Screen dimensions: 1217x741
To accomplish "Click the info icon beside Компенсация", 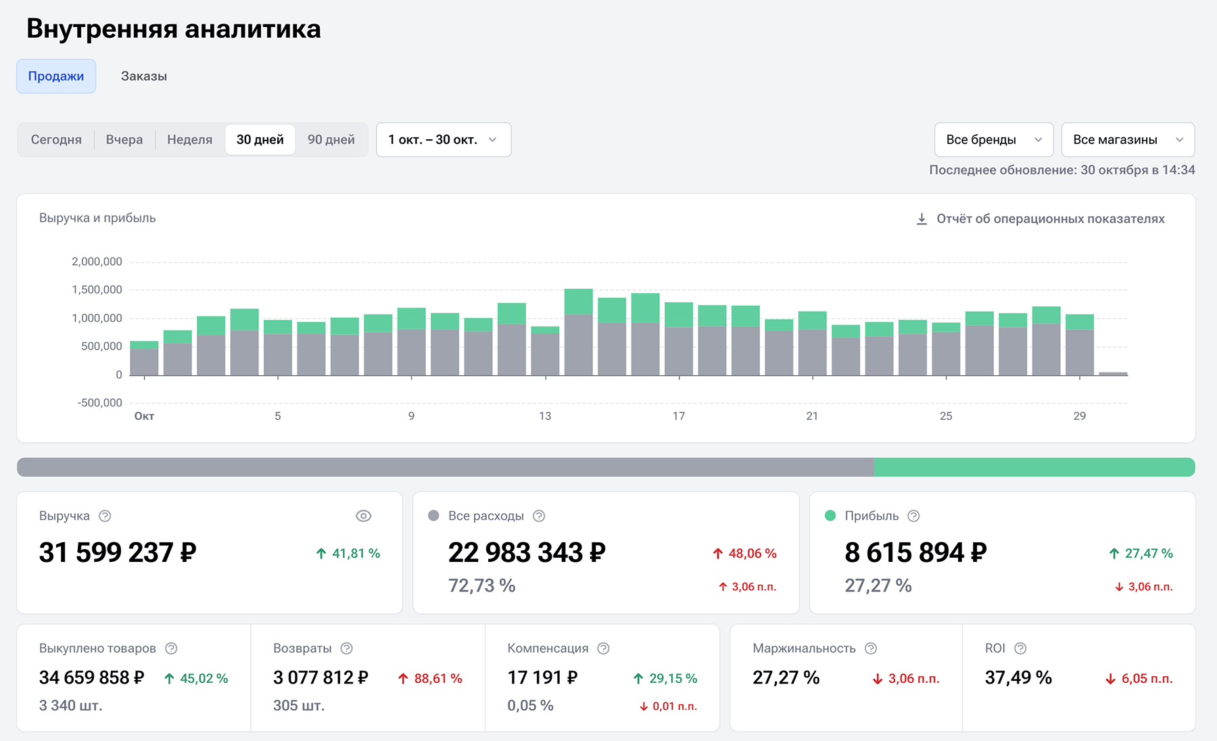I will (604, 648).
